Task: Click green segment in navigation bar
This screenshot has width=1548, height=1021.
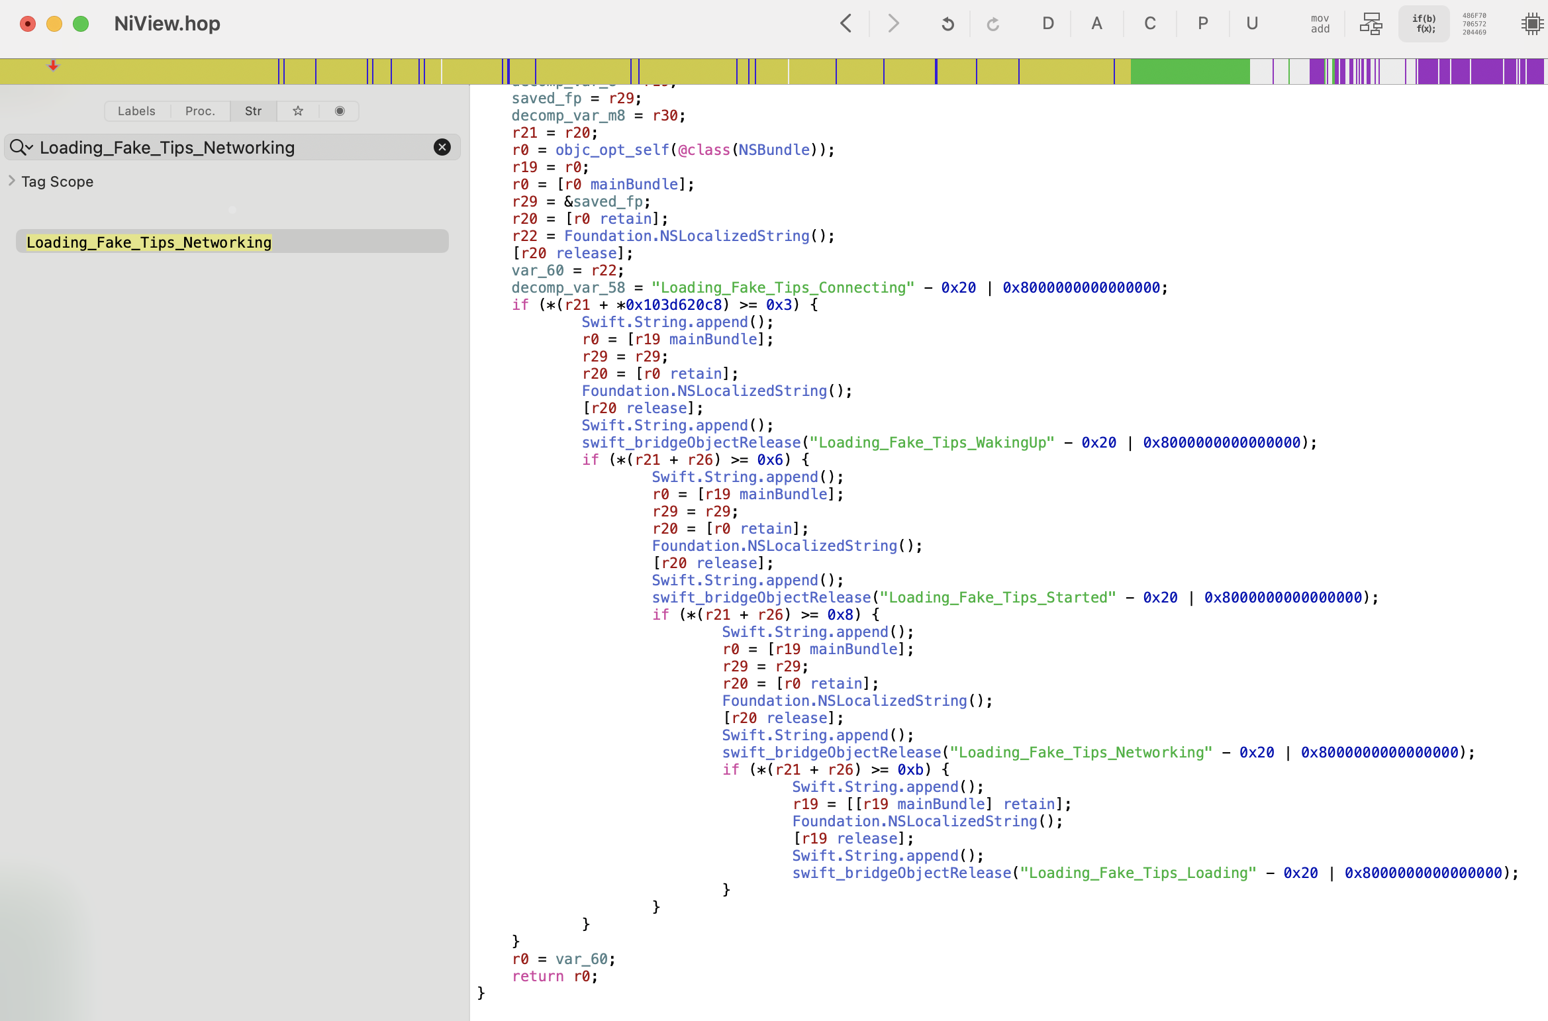Action: 1189,72
